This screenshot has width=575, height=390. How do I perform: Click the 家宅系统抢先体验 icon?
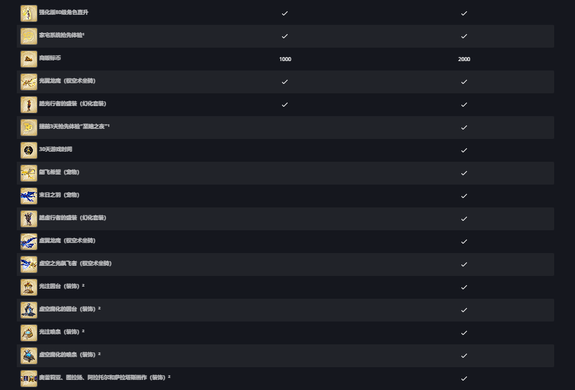(x=29, y=36)
